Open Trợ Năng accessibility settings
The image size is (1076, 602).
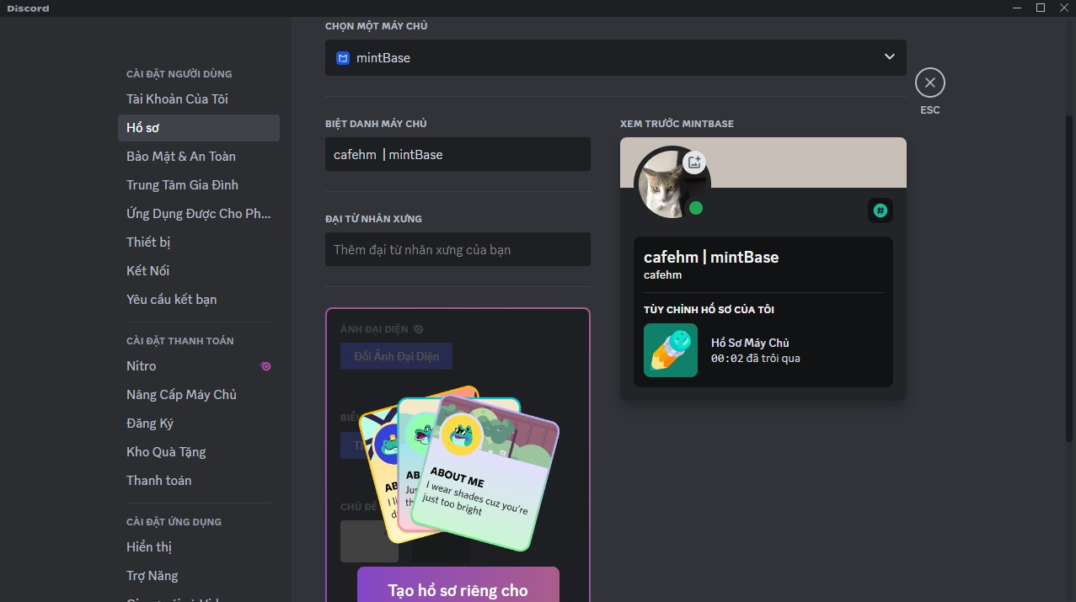pos(199,576)
